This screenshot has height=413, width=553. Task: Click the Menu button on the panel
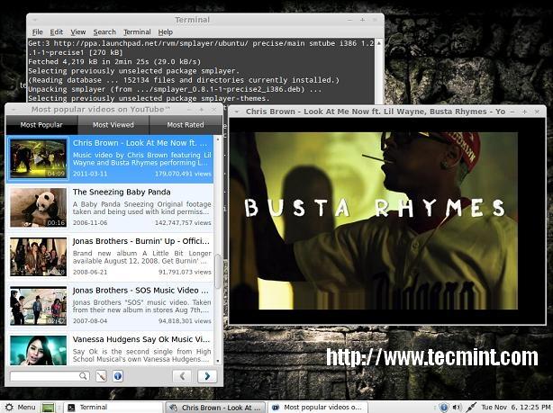[x=20, y=407]
